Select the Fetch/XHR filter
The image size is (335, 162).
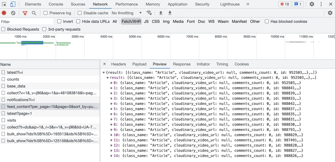(131, 21)
